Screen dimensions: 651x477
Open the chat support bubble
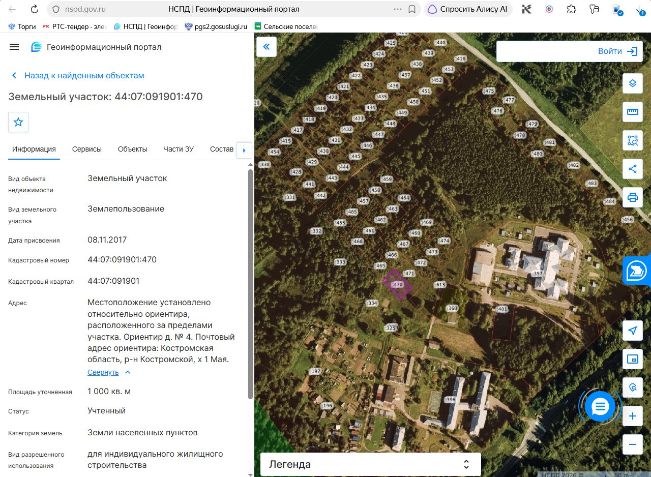click(x=600, y=407)
